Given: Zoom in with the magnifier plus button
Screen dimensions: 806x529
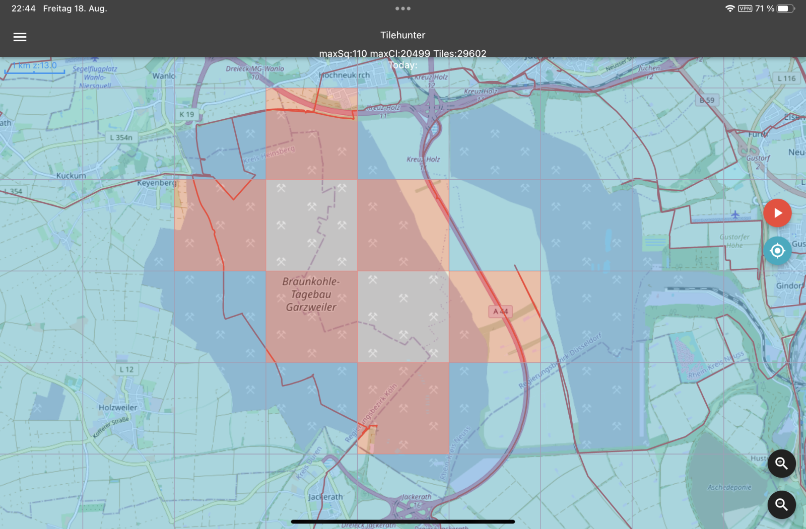Looking at the screenshot, I should 781,463.
